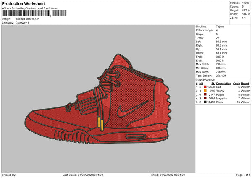Select the stitch count '12435' in Black row
Screen dimensions: 252x178
point(211,102)
